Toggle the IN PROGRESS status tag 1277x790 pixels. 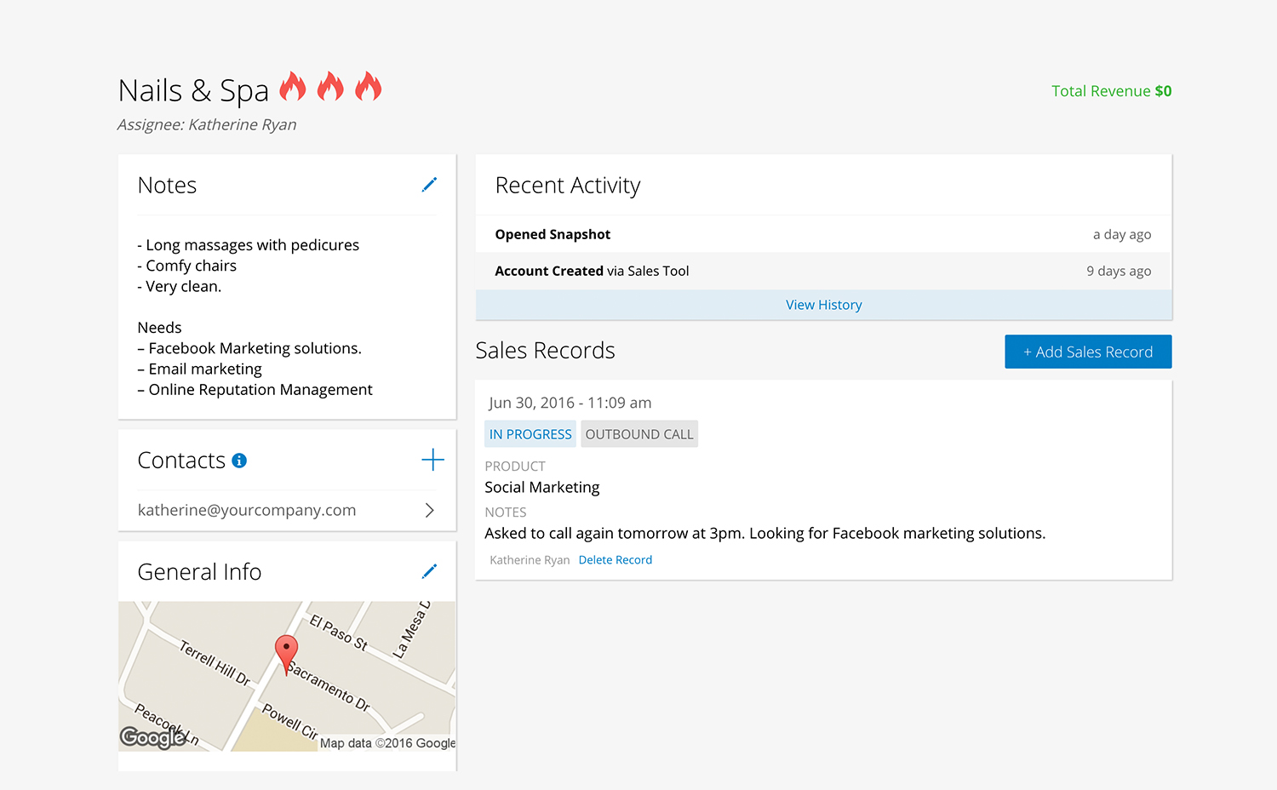click(x=530, y=433)
